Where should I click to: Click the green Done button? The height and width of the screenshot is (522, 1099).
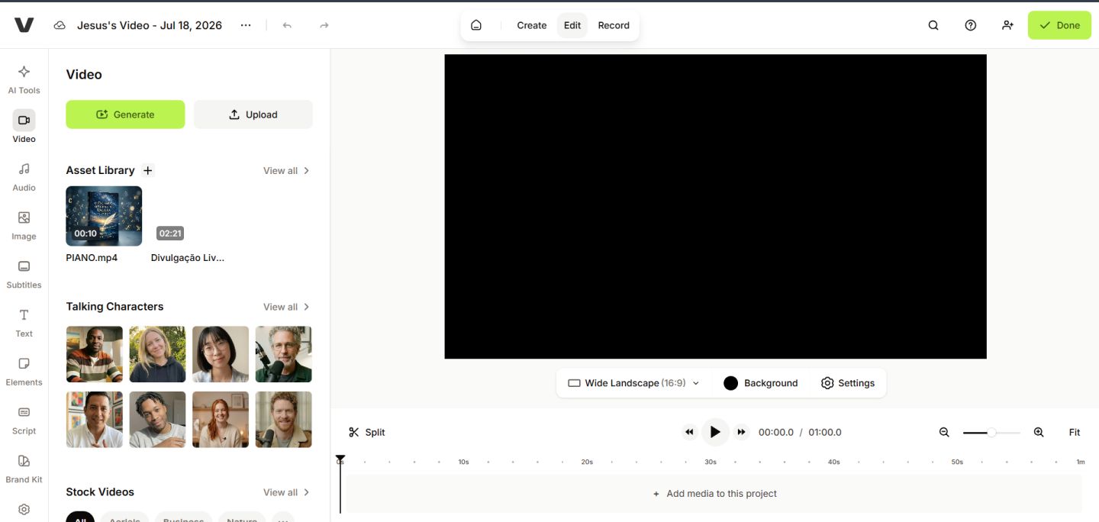(1059, 25)
